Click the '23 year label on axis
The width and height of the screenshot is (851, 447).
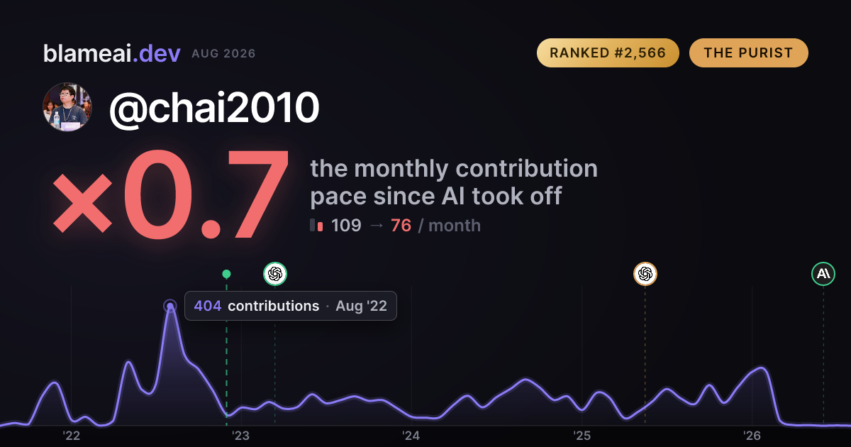tap(241, 435)
